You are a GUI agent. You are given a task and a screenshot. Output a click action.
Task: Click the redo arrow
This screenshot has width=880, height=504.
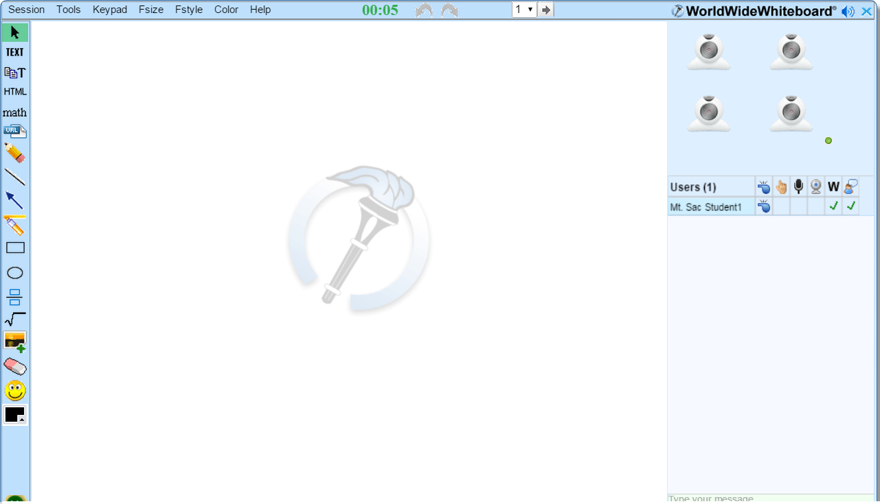(449, 10)
